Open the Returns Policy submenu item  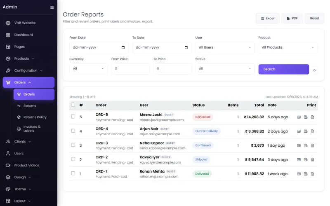(34, 117)
